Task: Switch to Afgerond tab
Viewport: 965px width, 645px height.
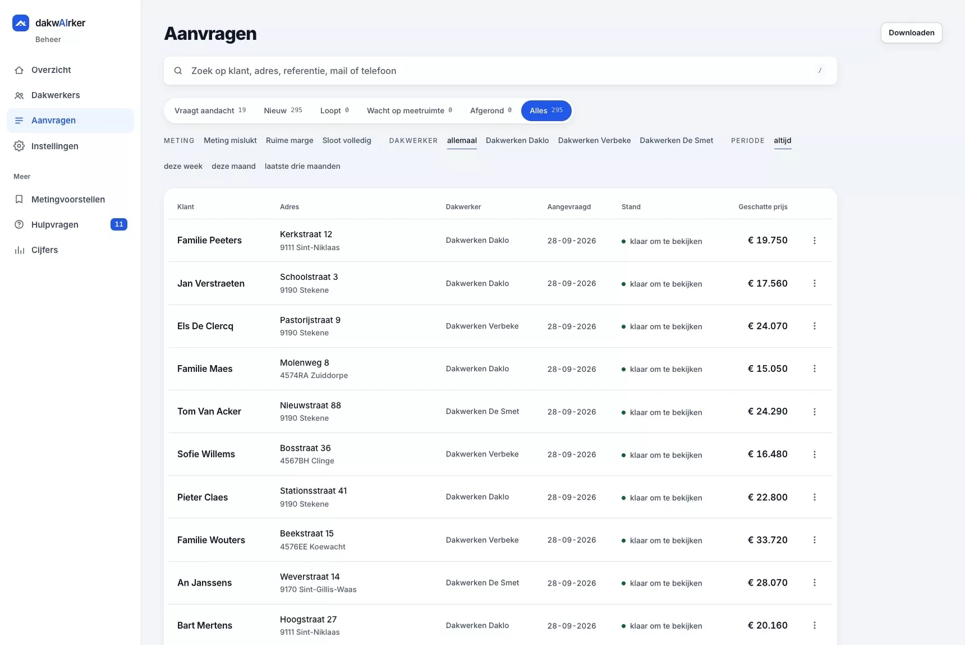Action: [x=491, y=110]
